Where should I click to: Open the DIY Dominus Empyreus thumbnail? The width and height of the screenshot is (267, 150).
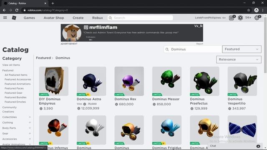point(54,81)
